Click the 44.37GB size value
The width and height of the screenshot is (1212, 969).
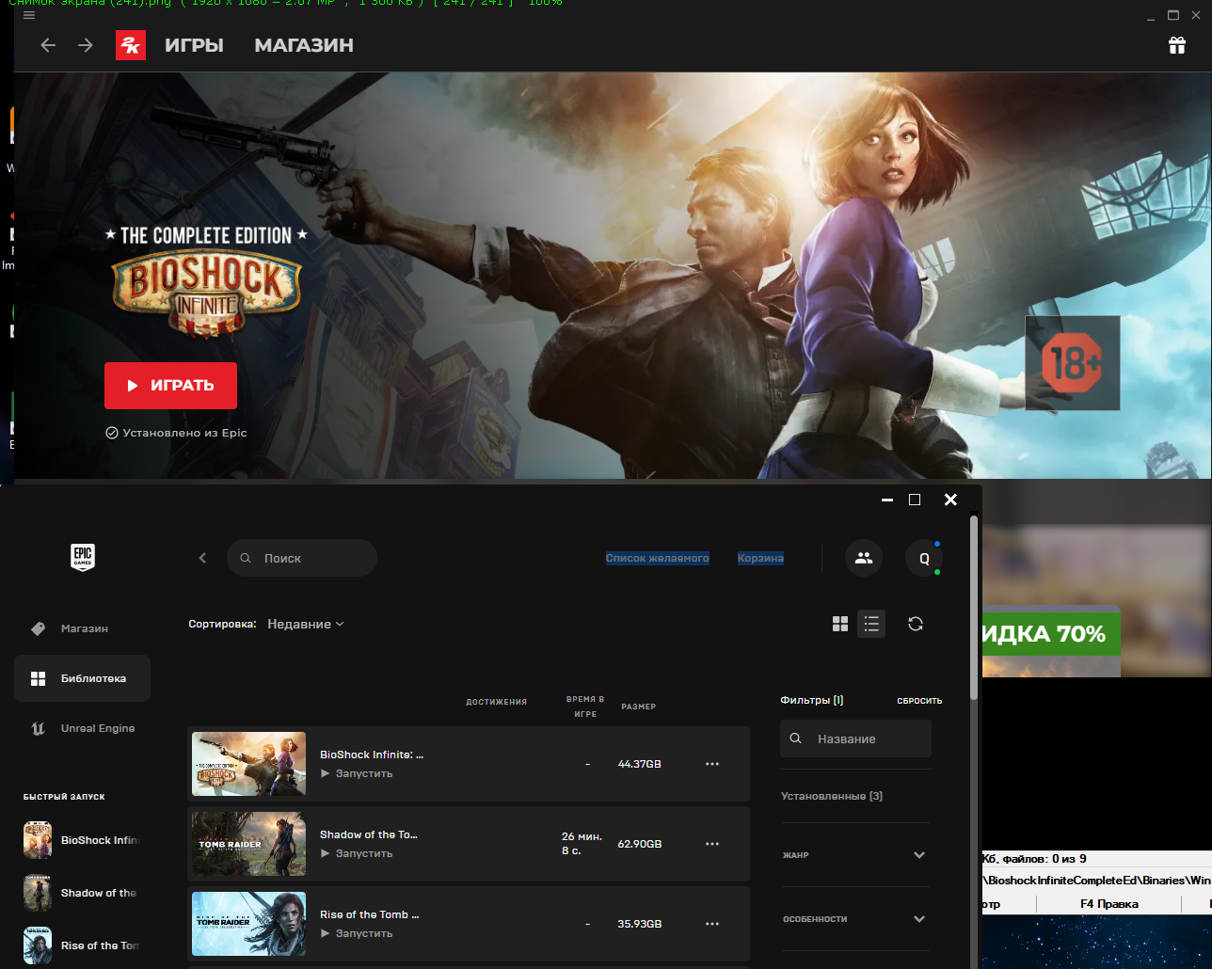pyautogui.click(x=640, y=764)
